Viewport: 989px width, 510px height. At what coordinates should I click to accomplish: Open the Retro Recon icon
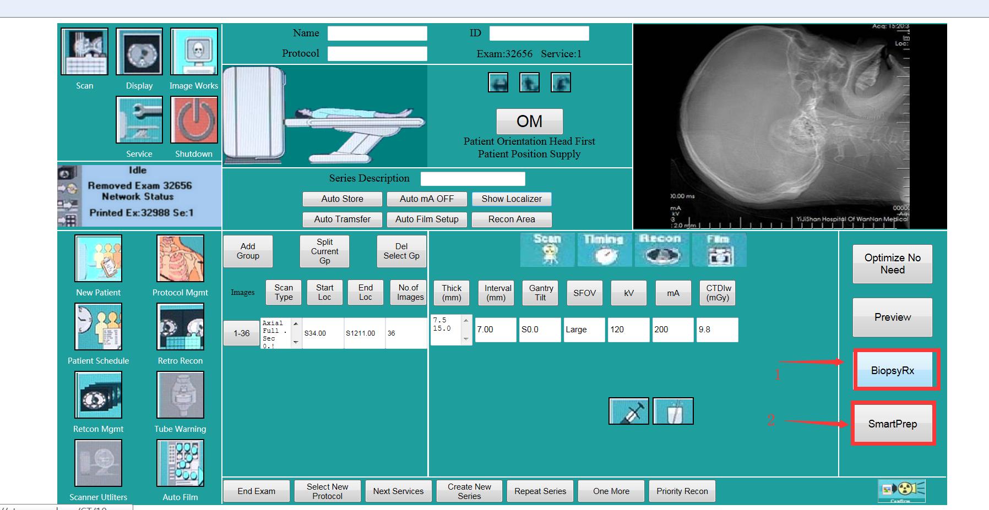coord(180,327)
